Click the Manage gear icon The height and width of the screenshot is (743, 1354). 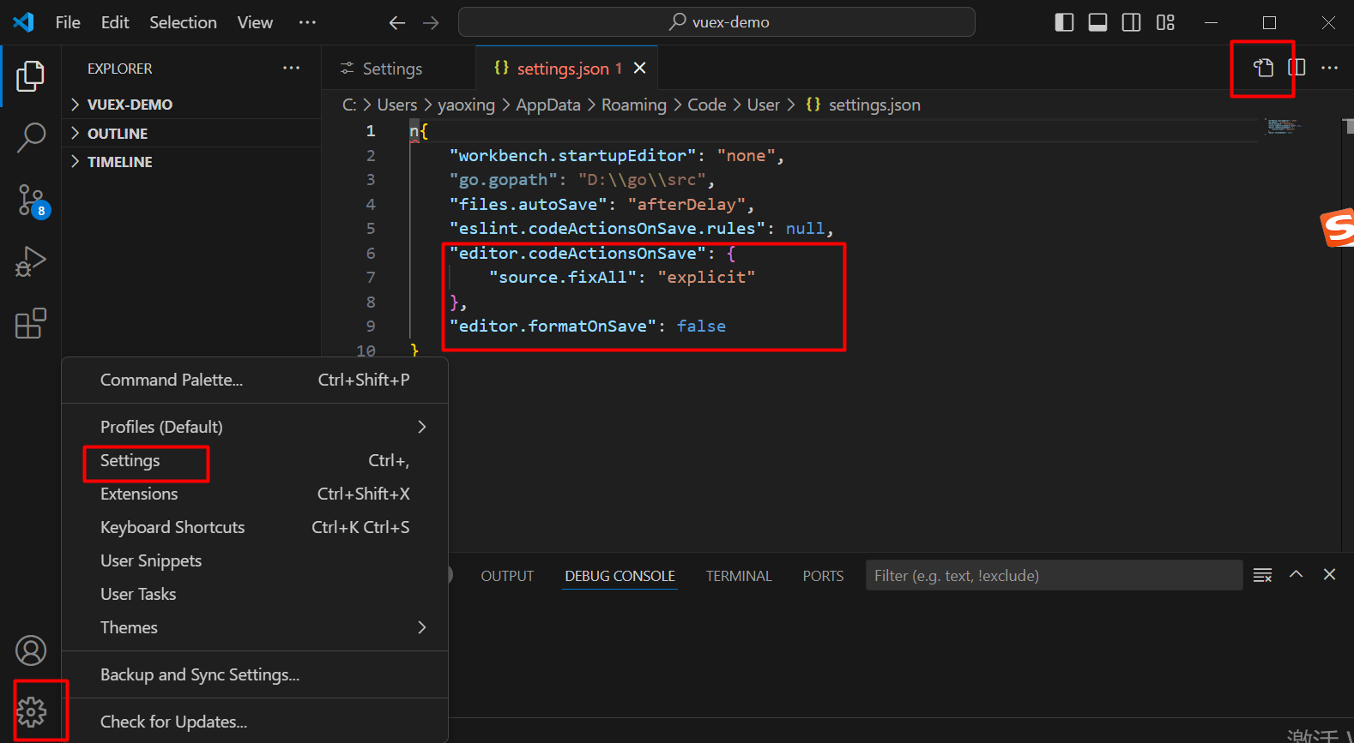point(32,711)
